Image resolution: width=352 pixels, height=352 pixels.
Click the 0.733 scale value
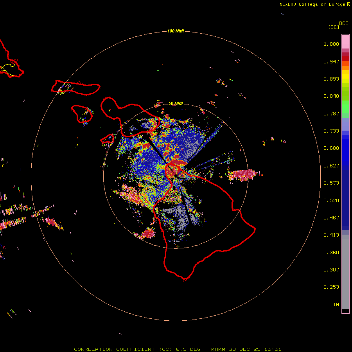point(331,131)
